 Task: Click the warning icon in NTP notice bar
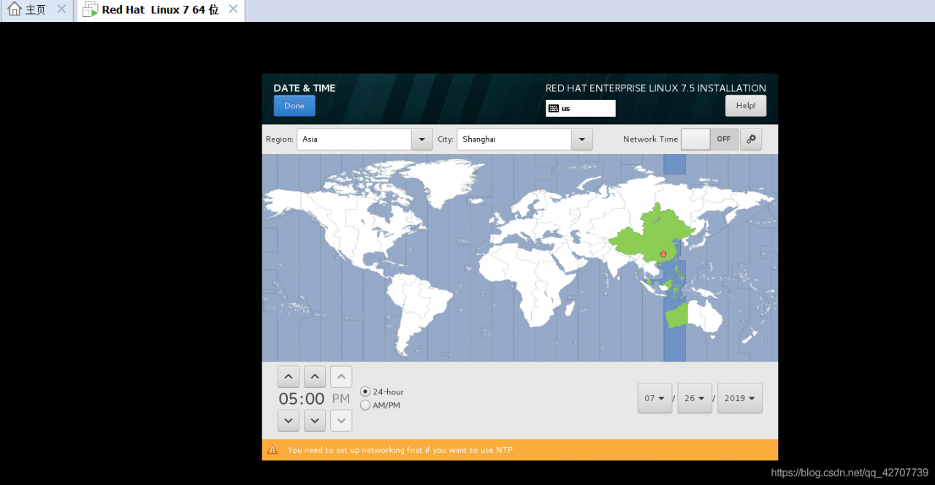pyautogui.click(x=272, y=450)
